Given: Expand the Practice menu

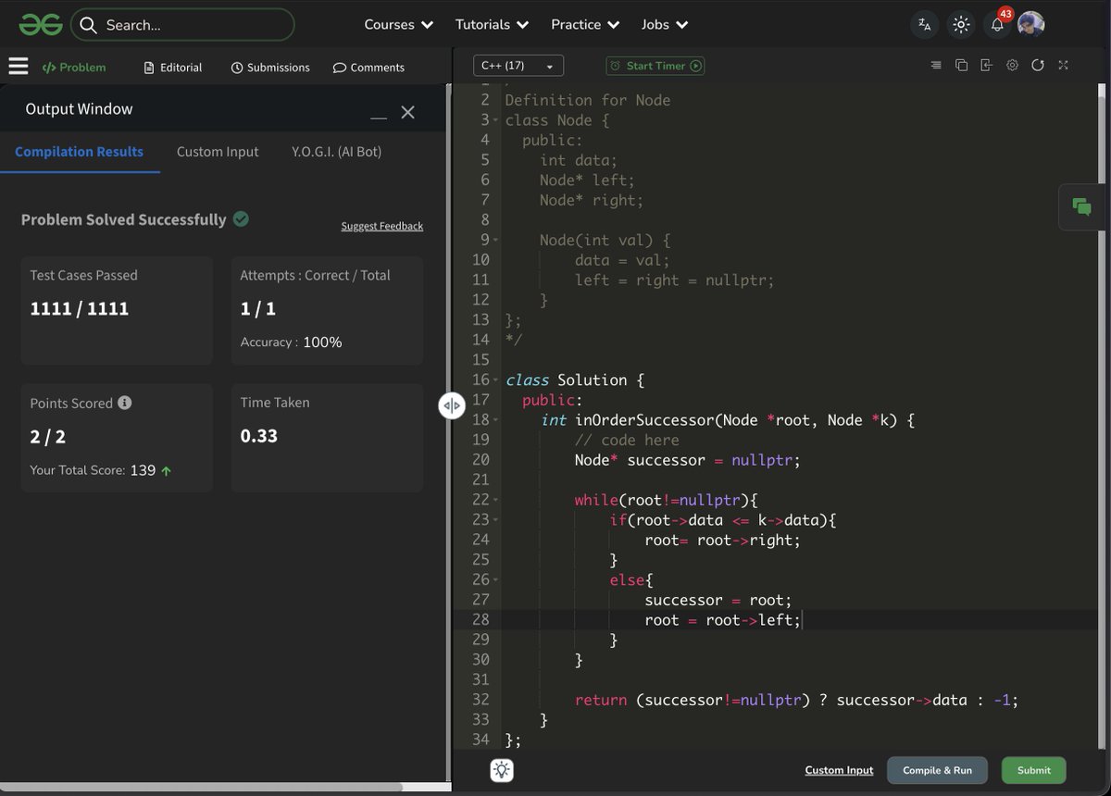Looking at the screenshot, I should (585, 25).
